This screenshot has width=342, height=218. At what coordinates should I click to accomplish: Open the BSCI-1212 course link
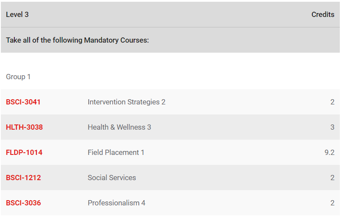click(x=23, y=178)
